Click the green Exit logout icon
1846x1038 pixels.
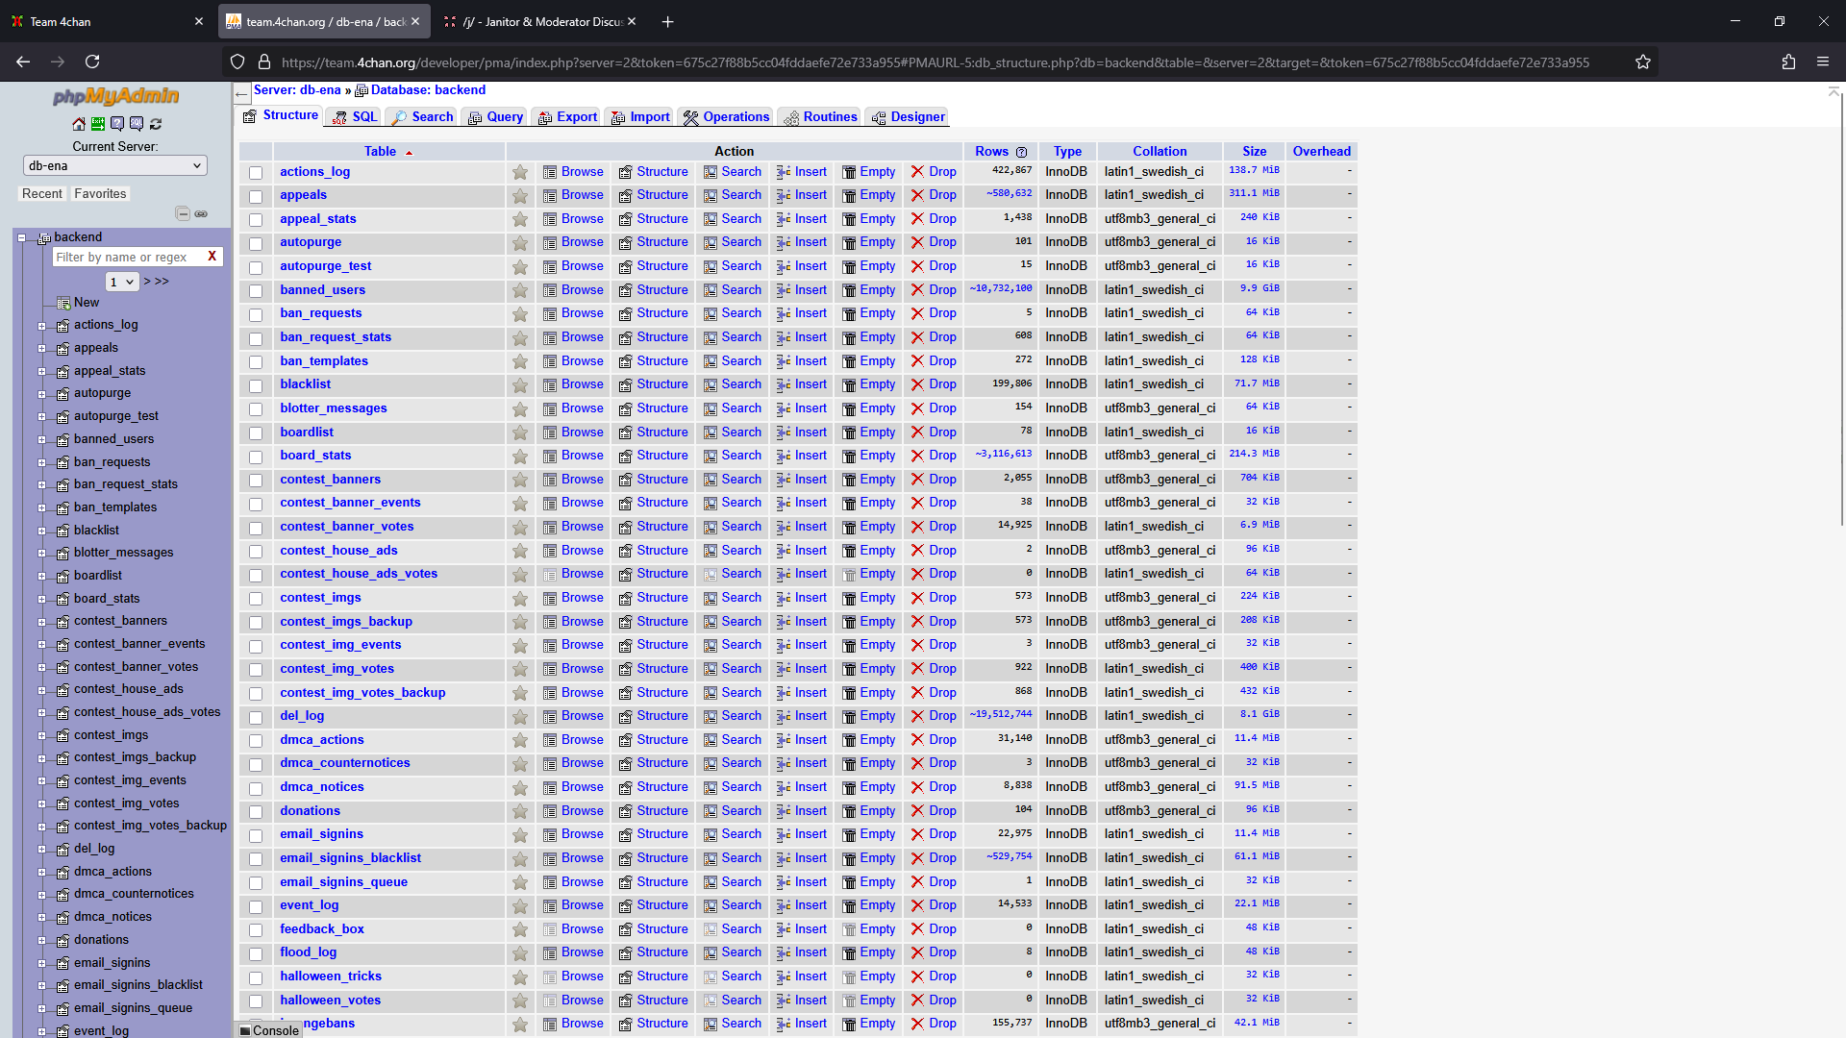click(98, 124)
